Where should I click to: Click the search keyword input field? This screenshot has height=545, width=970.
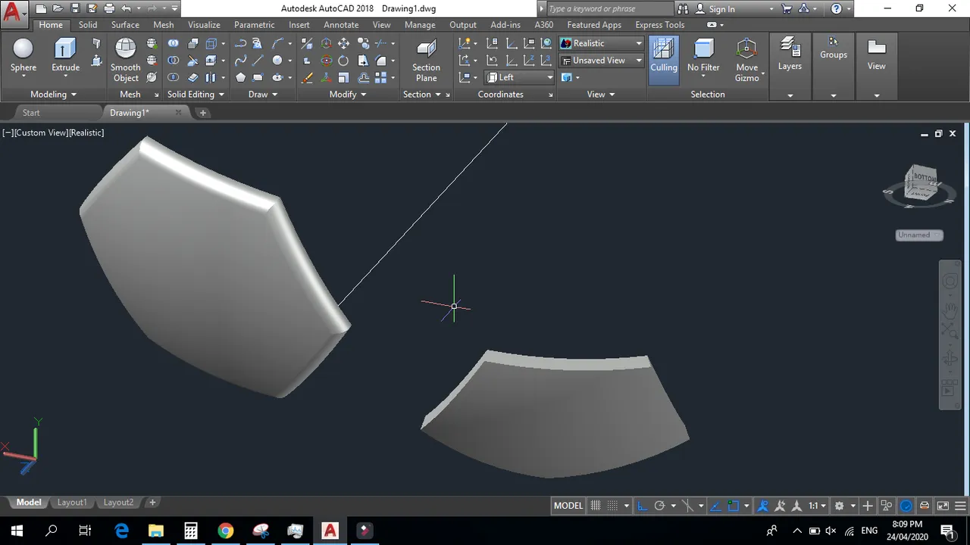pyautogui.click(x=609, y=8)
